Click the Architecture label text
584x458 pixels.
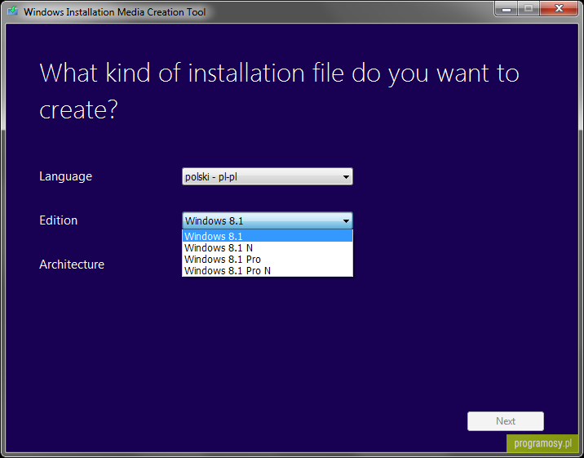72,265
